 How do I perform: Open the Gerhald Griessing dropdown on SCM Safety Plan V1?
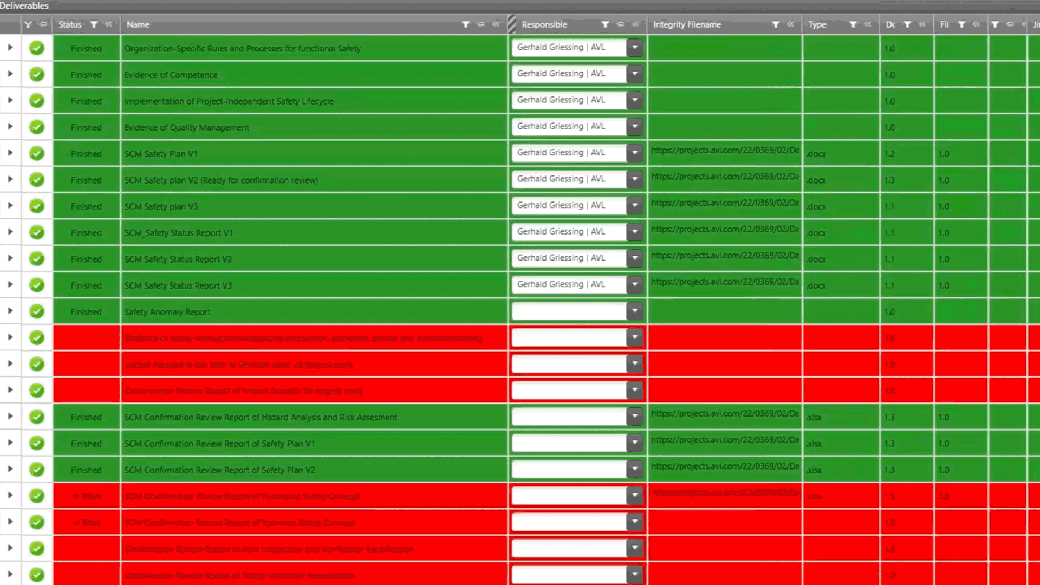[634, 153]
